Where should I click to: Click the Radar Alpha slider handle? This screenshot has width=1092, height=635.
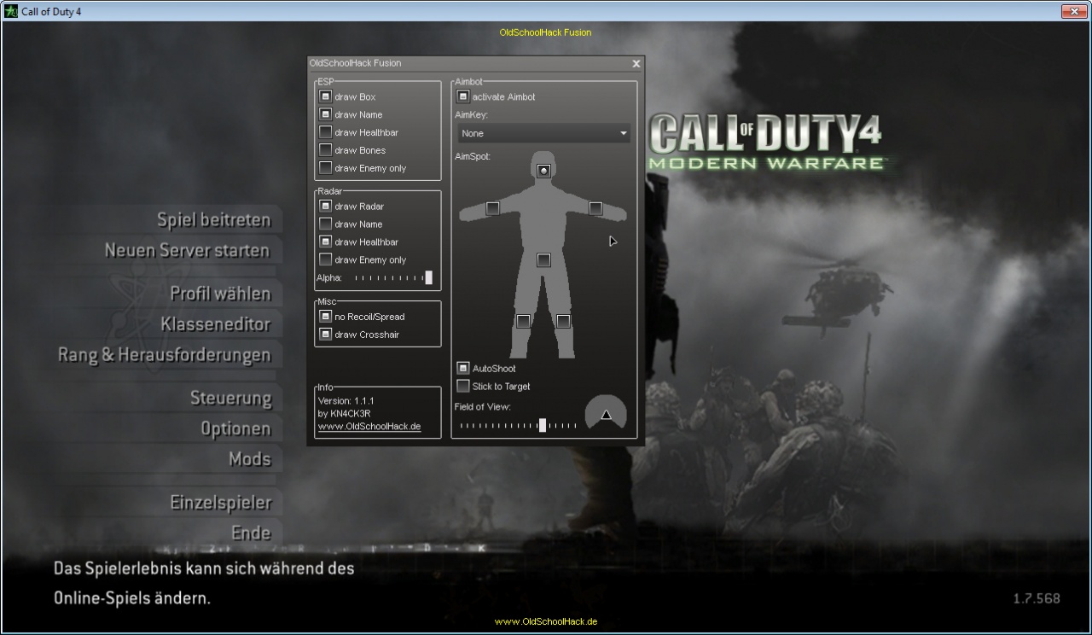tap(429, 277)
